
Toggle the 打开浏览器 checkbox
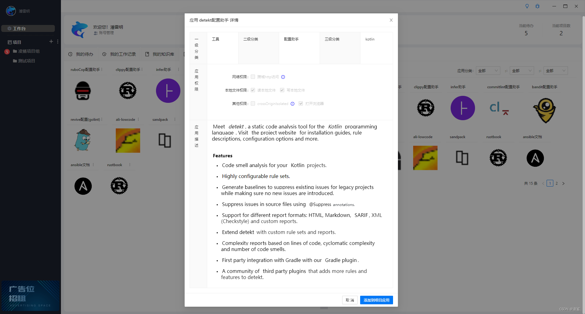tap(301, 103)
